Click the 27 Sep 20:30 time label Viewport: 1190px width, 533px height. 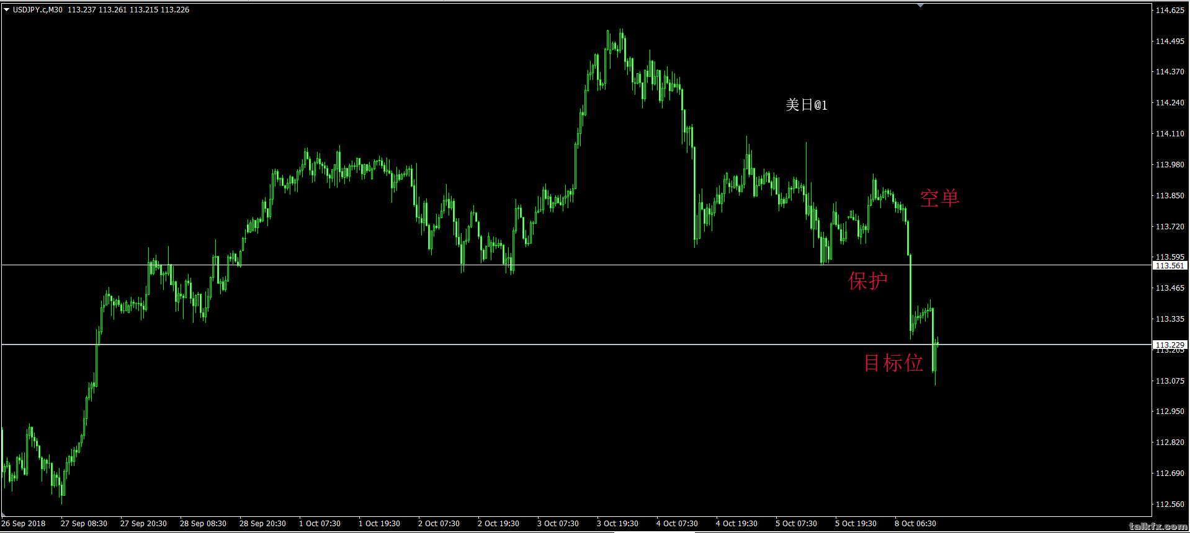[x=143, y=524]
